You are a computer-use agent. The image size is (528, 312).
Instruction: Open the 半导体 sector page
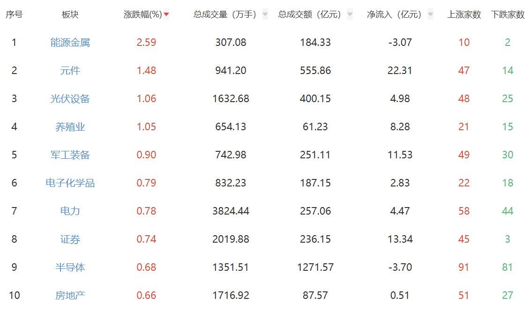pos(69,267)
